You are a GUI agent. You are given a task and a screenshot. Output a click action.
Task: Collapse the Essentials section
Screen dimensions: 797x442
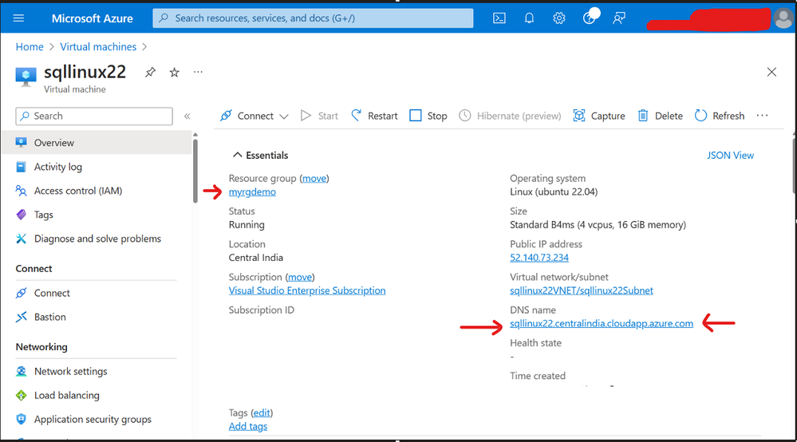point(260,155)
